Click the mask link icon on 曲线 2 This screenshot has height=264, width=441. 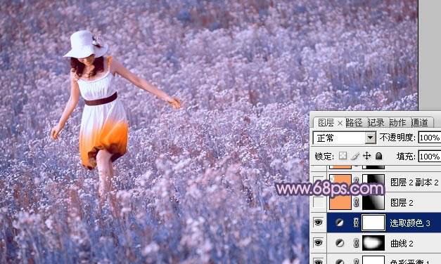coord(357,243)
